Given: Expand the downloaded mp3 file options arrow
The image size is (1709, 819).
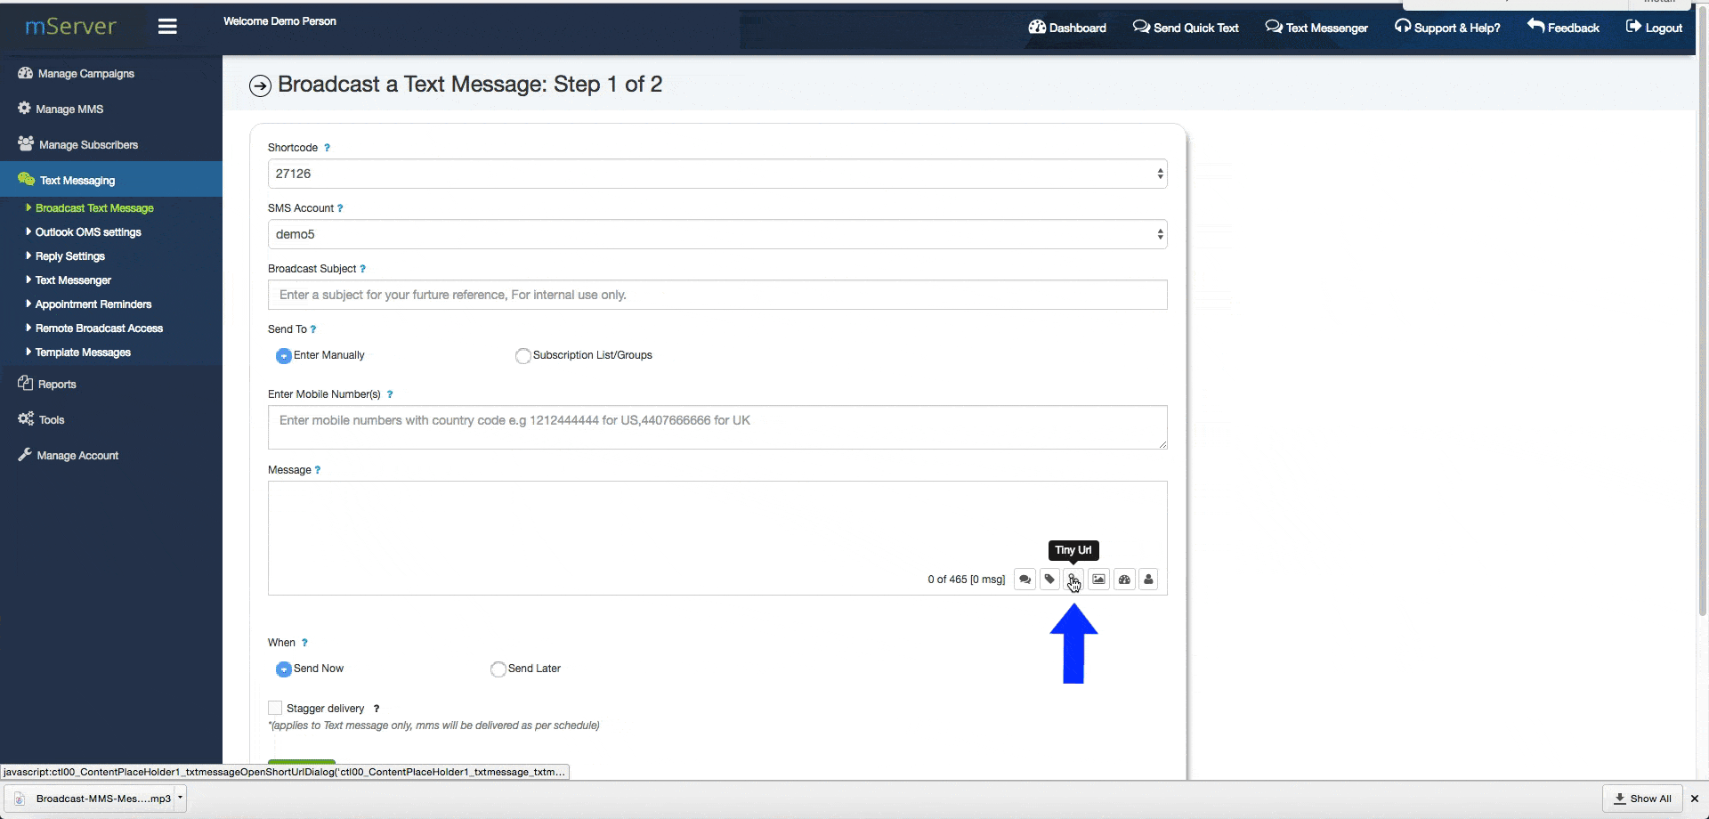Looking at the screenshot, I should coord(180,798).
